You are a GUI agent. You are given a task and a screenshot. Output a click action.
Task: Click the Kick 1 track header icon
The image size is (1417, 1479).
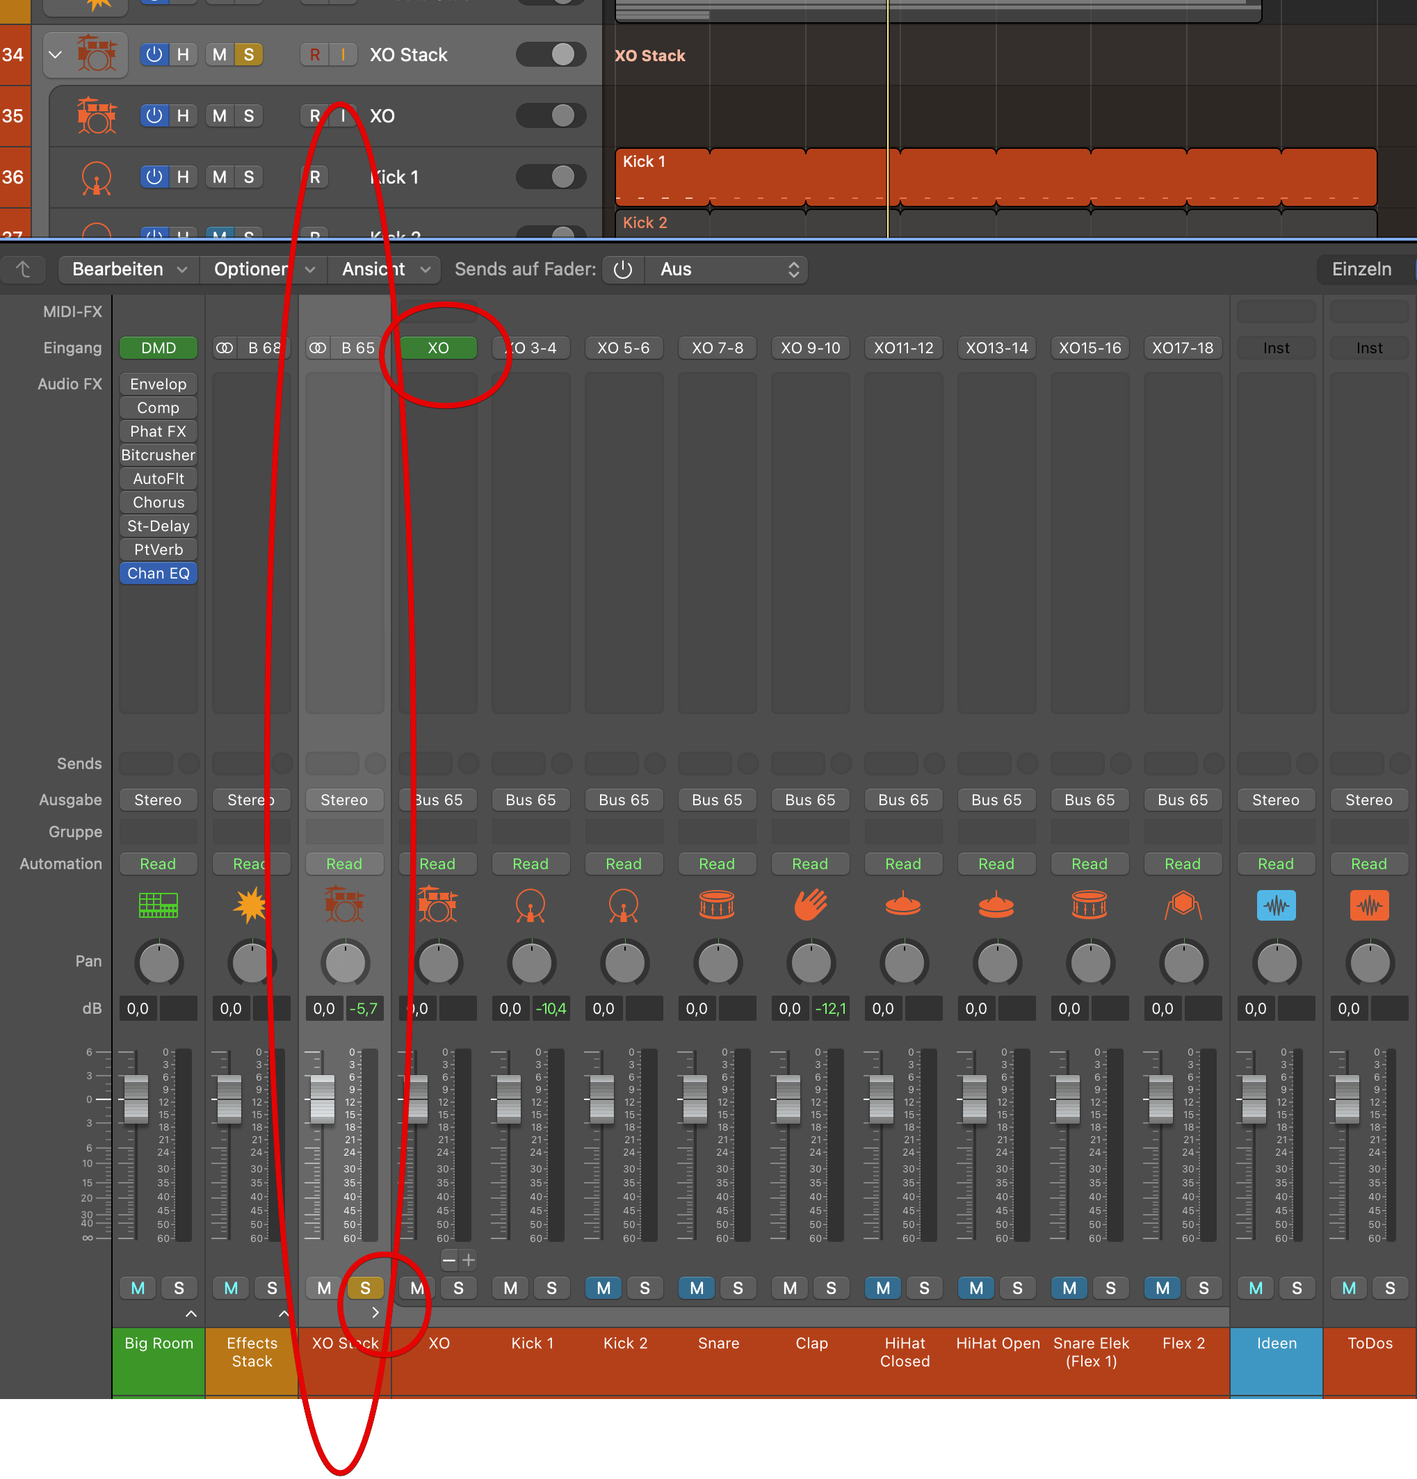tap(97, 177)
